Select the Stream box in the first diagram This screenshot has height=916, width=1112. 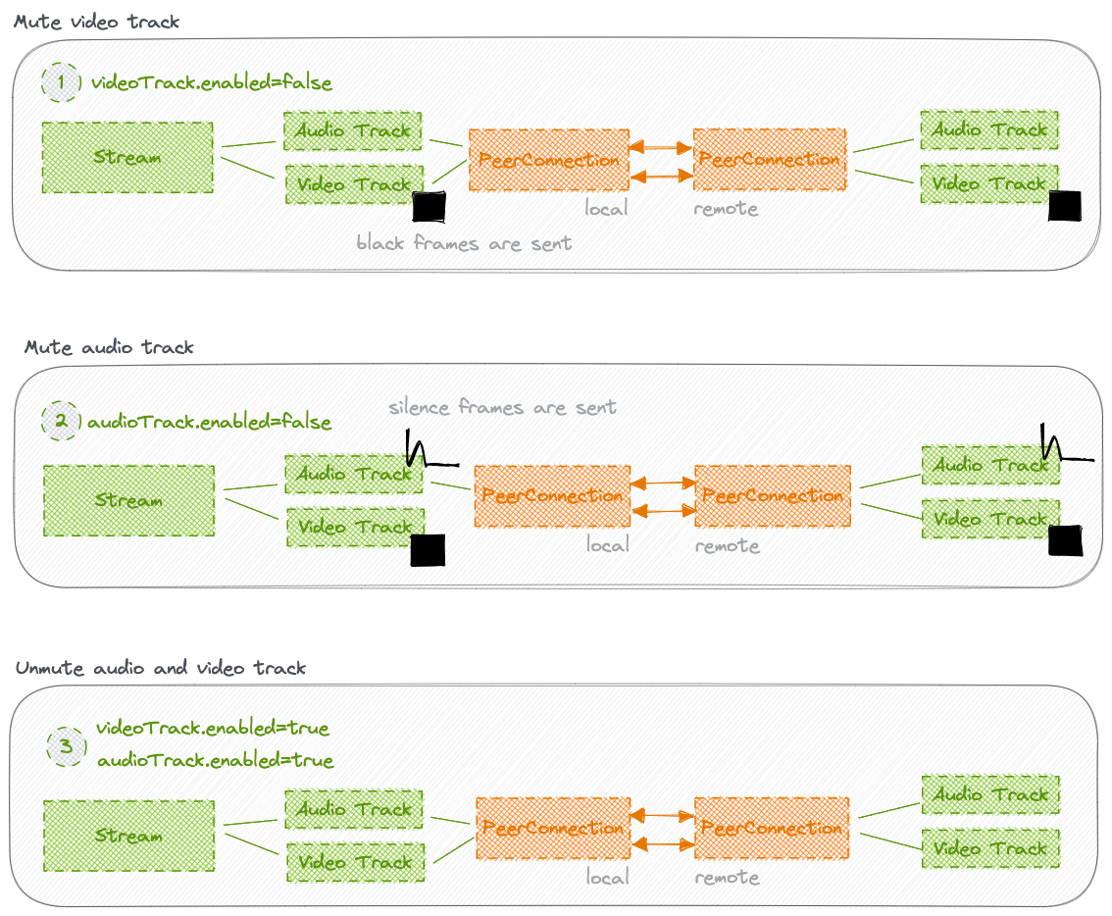click(x=127, y=158)
